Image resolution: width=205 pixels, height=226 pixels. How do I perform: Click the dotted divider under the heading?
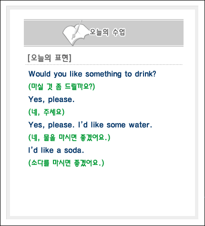(x=104, y=65)
